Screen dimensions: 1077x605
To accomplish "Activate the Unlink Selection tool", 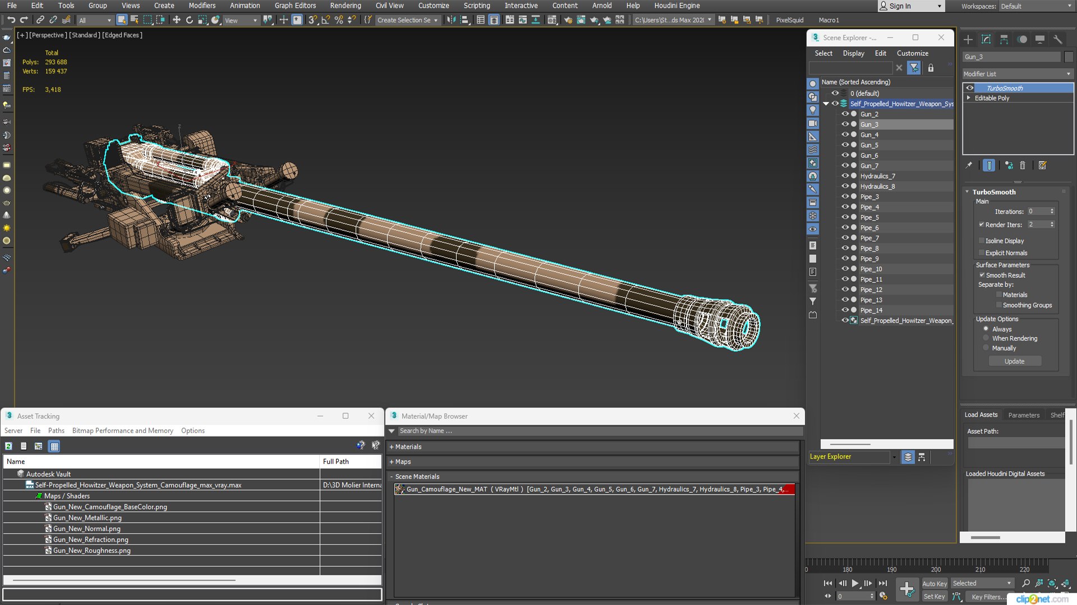I will pos(53,20).
